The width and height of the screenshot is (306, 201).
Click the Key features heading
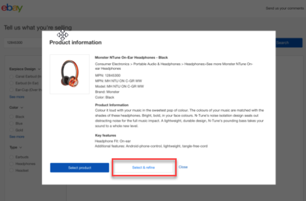(106, 135)
